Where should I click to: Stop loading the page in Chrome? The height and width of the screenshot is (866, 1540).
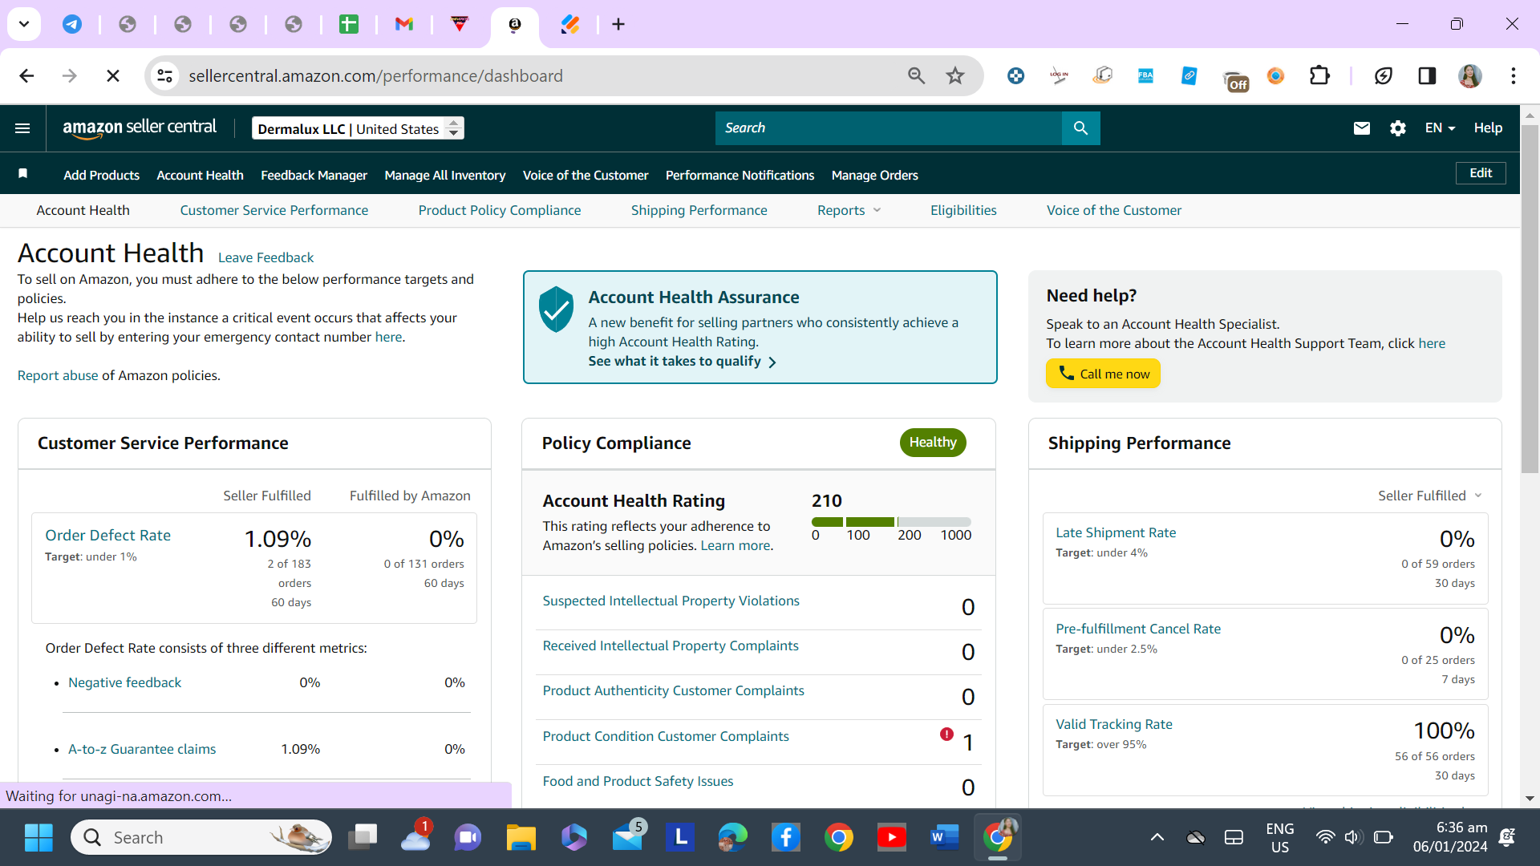click(113, 75)
